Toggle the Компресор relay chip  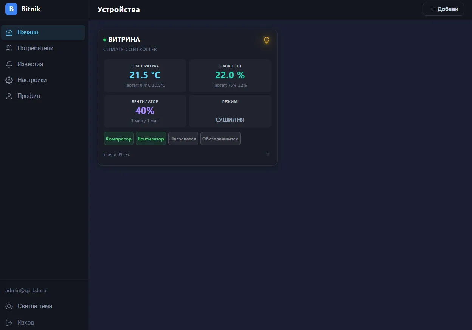click(119, 139)
